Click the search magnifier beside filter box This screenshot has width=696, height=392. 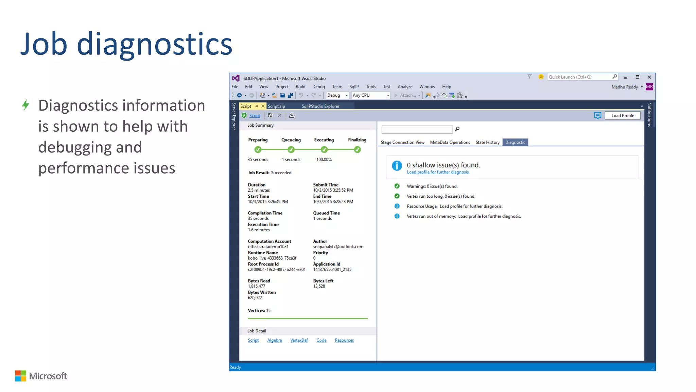coord(457,129)
